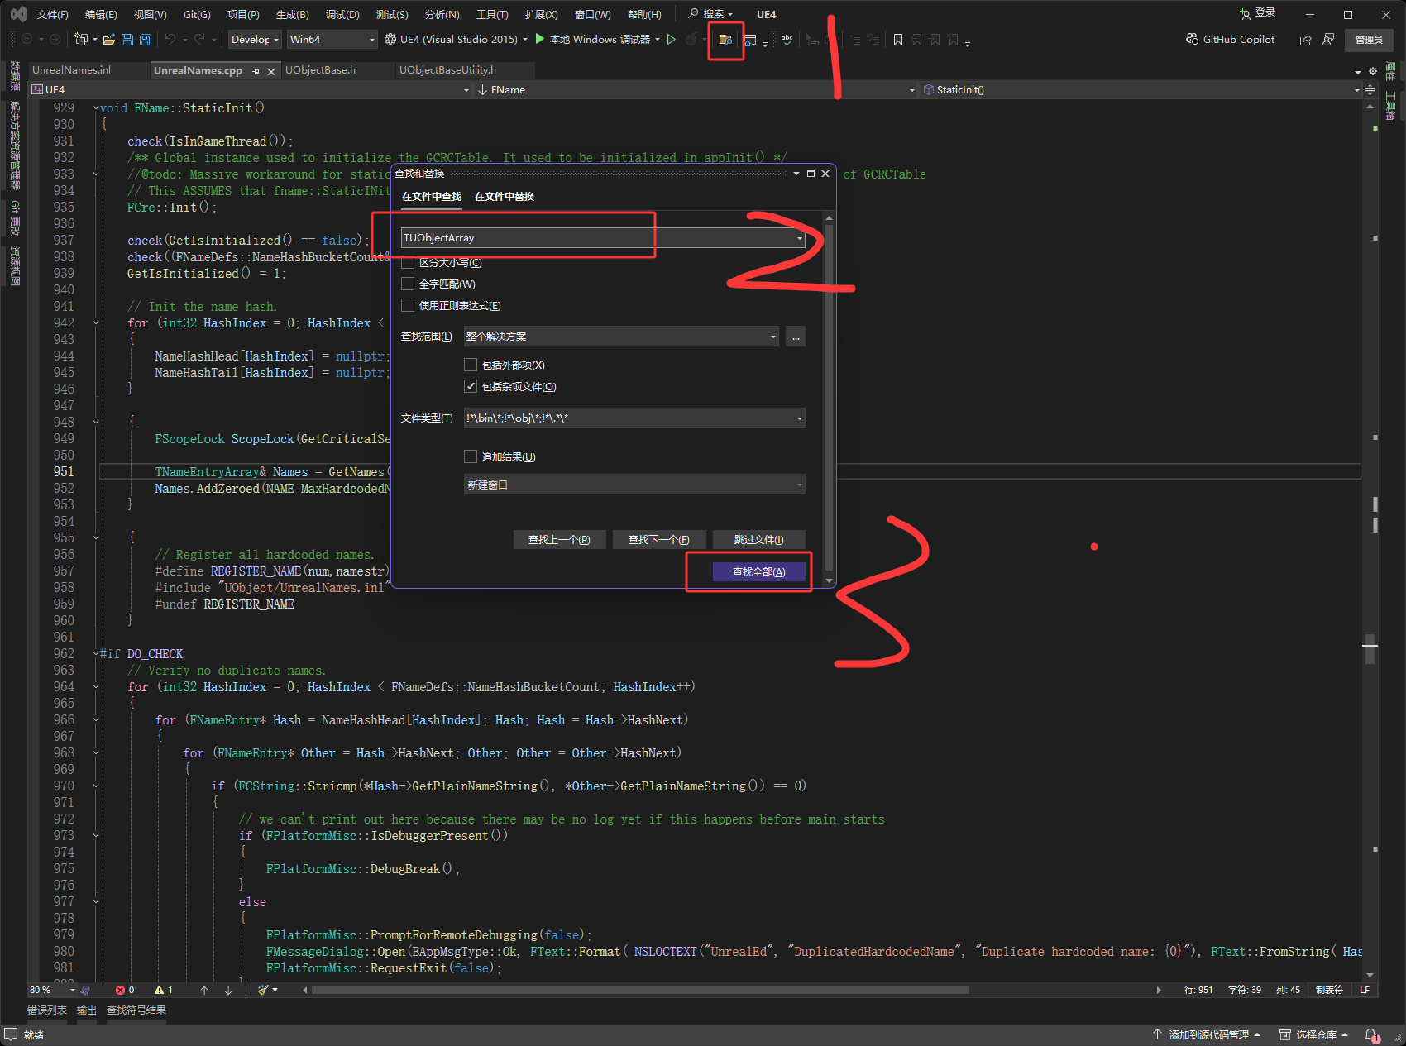Click the Send Feedback person icon

(1328, 40)
